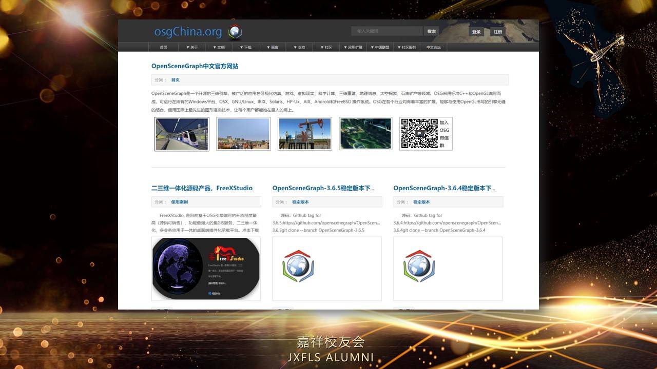This screenshot has height=369, width=657.
Task: Open the OpenSceneGraph中文官方网站 heading link
Action: click(x=195, y=66)
